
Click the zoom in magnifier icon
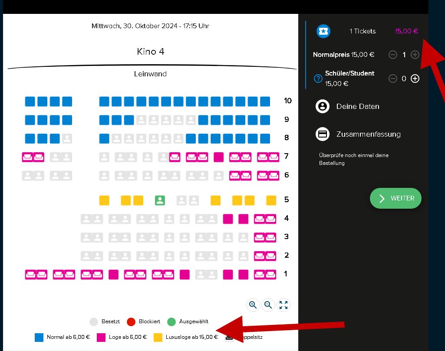pos(253,305)
